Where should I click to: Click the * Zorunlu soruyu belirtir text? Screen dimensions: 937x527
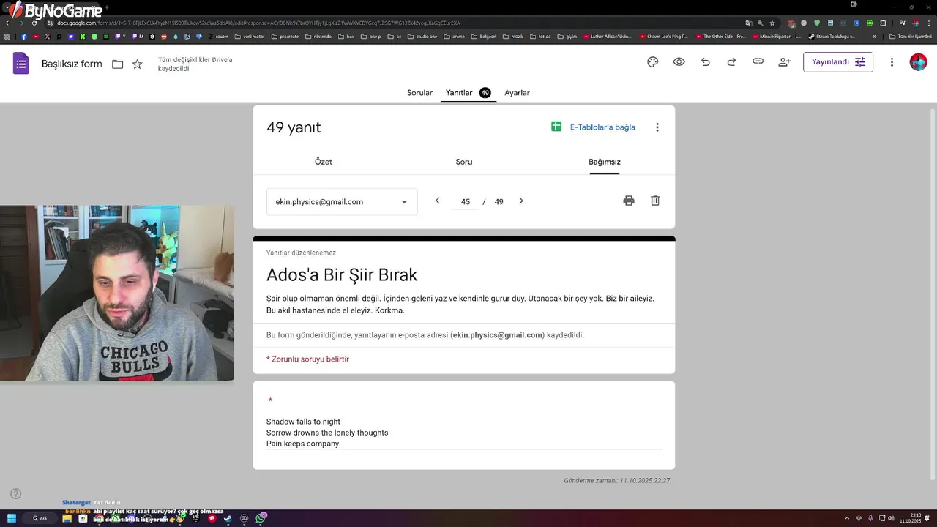tap(307, 359)
